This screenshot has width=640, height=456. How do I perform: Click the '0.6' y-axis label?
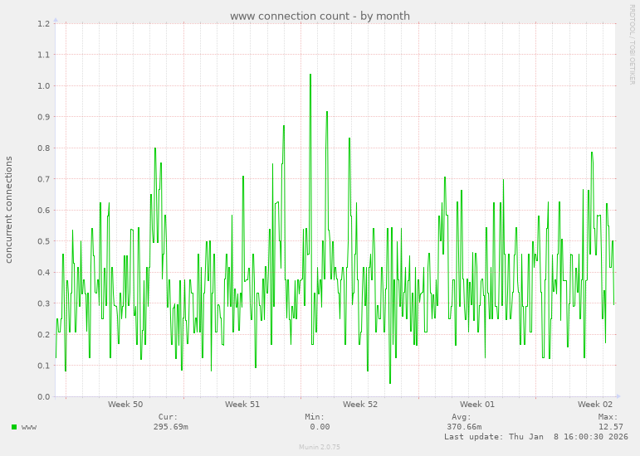pyautogui.click(x=44, y=211)
